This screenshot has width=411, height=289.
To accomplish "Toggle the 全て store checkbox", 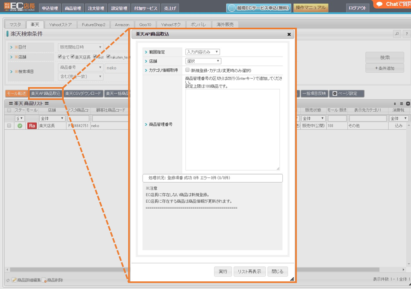I will [x=60, y=57].
